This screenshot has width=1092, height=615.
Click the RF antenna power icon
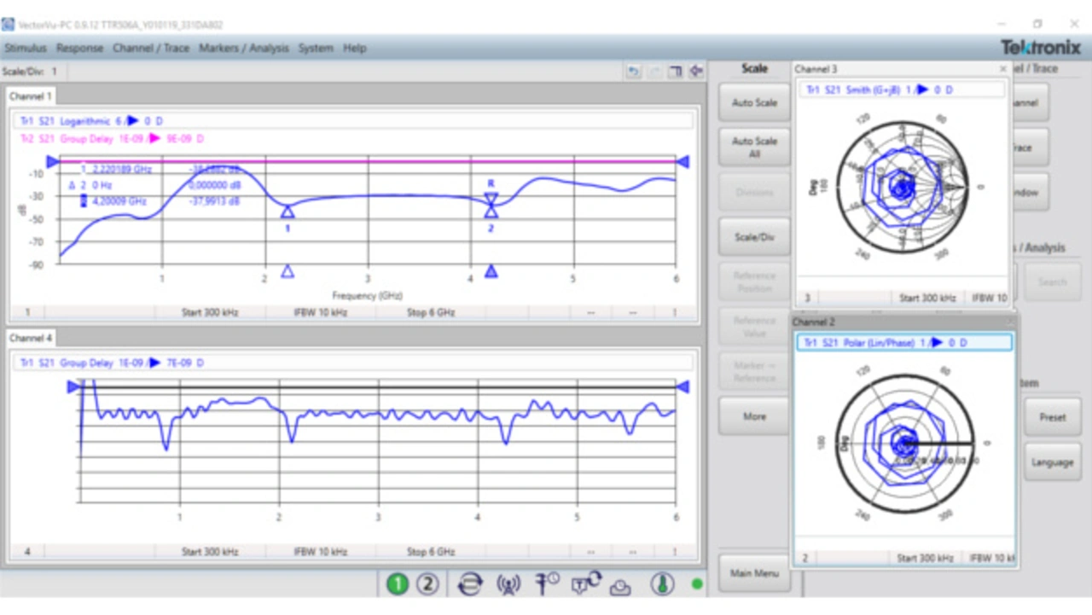508,583
